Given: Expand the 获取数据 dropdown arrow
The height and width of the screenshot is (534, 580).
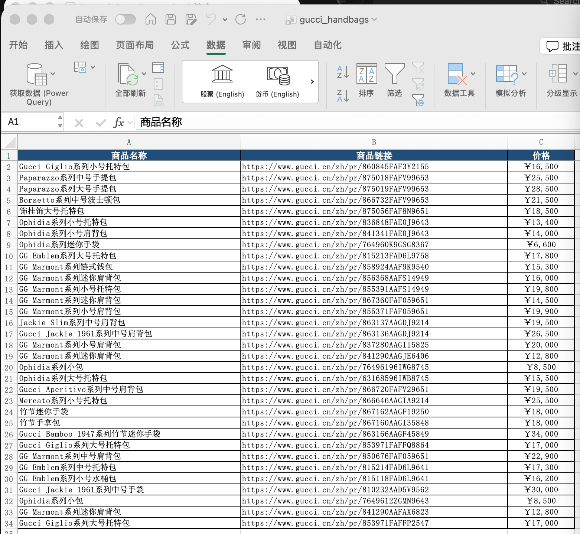Looking at the screenshot, I should pyautogui.click(x=53, y=74).
